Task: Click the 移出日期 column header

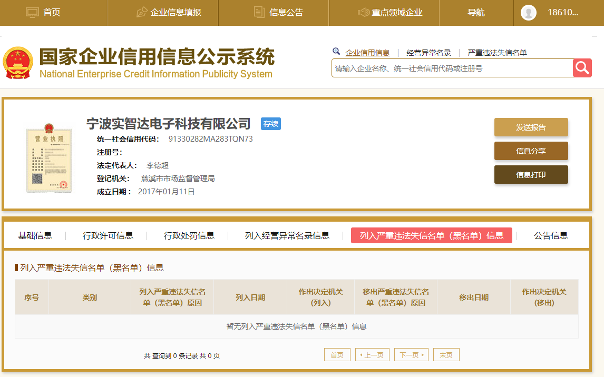Action: (474, 297)
